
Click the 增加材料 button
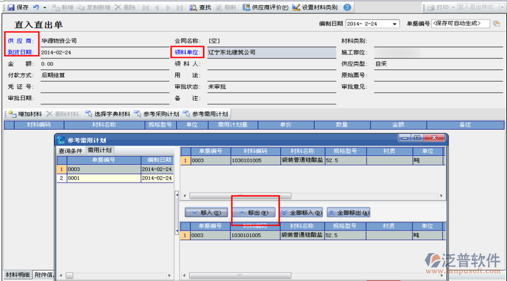pyautogui.click(x=25, y=114)
